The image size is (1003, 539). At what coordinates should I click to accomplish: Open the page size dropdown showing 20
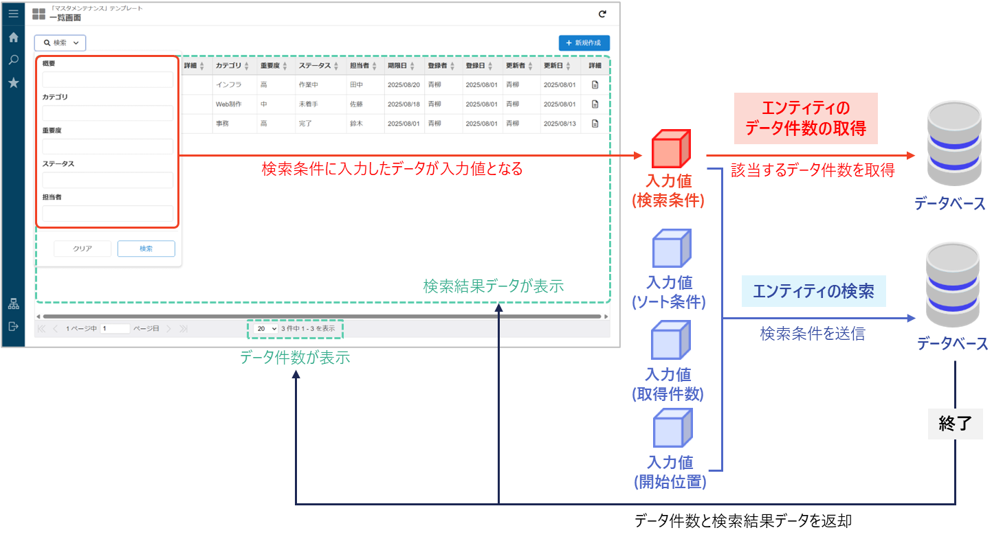pos(265,329)
